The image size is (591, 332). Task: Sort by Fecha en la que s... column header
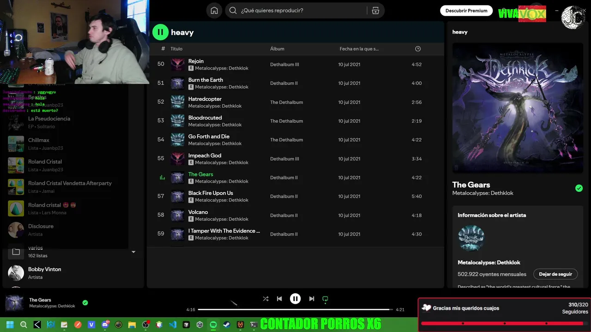pos(359,49)
